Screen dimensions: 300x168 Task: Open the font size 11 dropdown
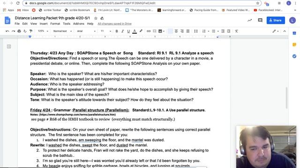pos(106,31)
